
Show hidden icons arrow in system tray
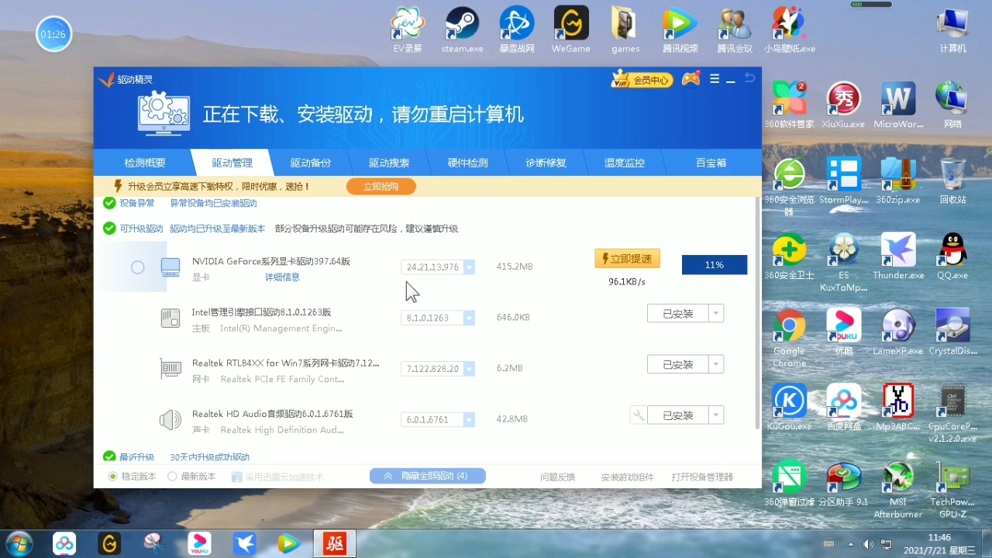pos(851,544)
